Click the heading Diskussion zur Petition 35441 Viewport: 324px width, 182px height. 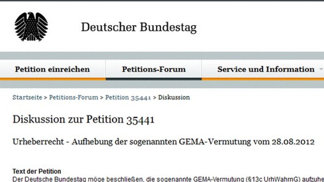83,119
